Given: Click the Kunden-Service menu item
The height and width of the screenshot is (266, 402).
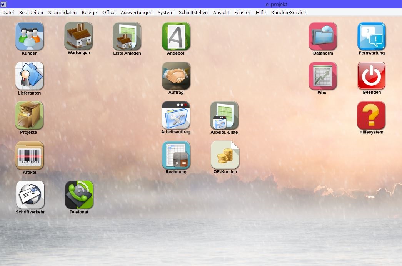Looking at the screenshot, I should (x=288, y=12).
